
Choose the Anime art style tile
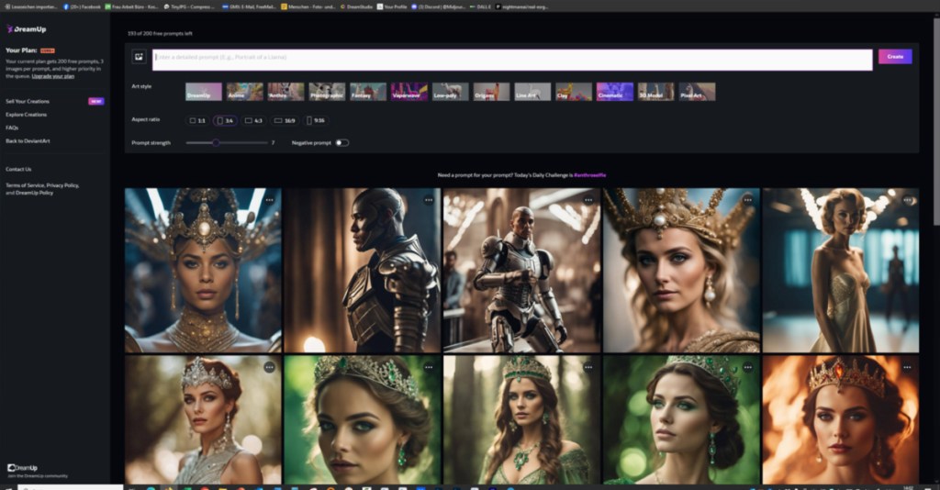click(244, 92)
